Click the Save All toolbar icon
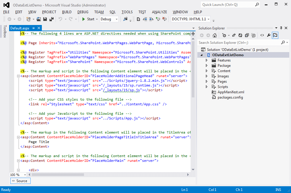This screenshot has width=291, height=193. click(52, 19)
